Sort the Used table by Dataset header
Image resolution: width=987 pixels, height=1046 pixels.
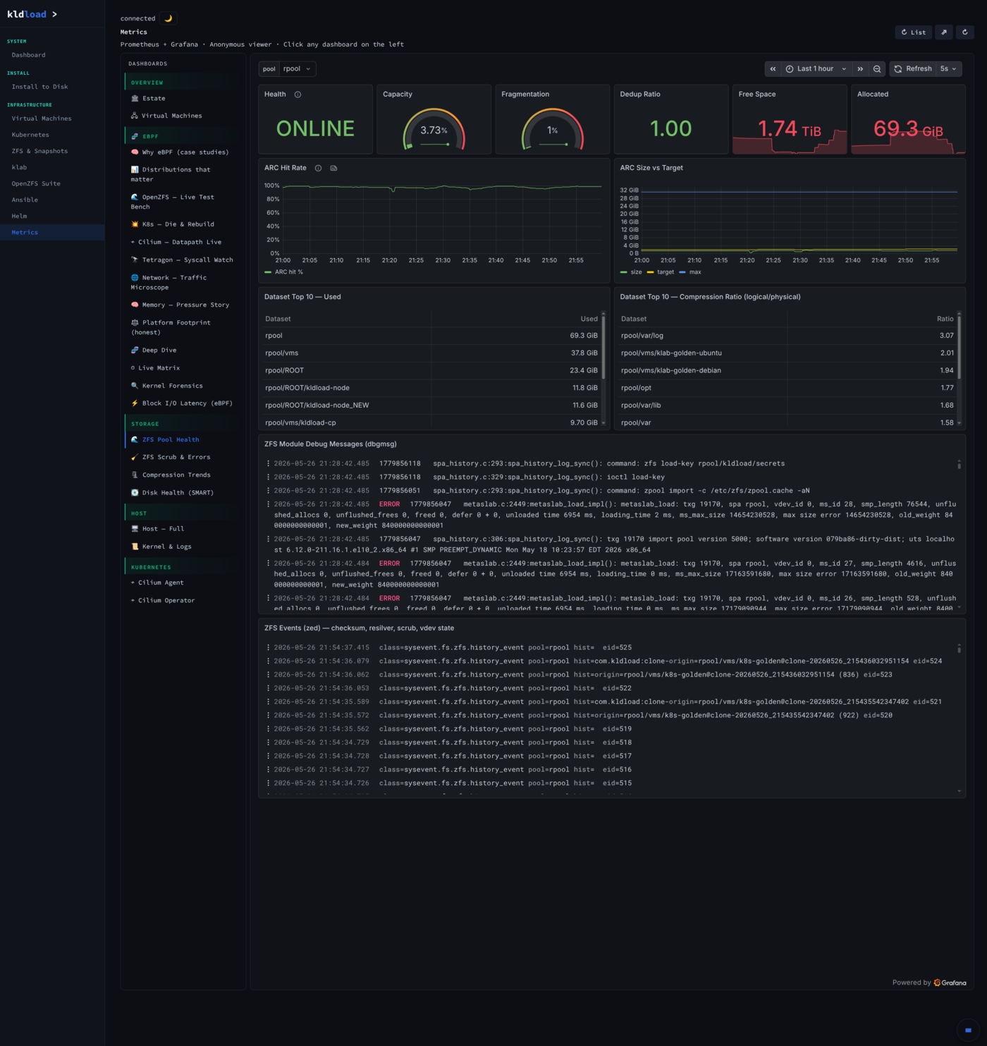278,319
